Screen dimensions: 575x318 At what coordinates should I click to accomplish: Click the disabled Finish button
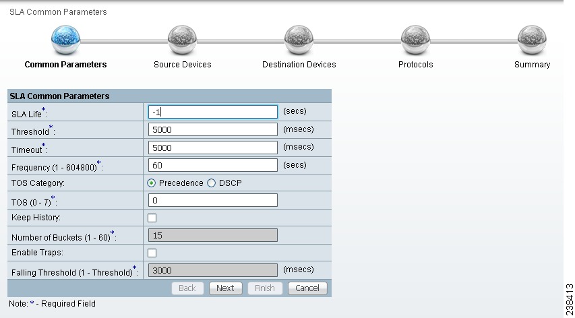265,288
